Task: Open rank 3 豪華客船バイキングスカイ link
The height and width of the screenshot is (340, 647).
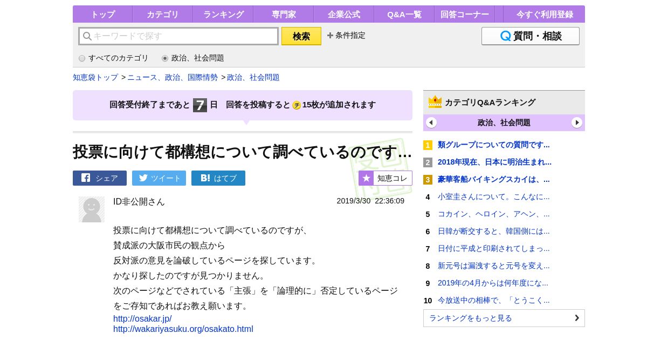Action: click(x=494, y=179)
